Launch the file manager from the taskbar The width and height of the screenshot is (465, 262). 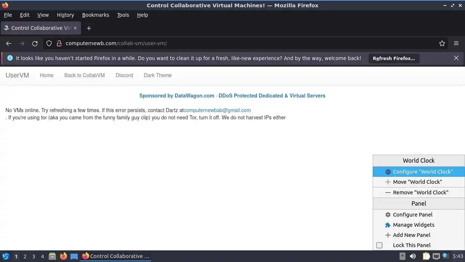click(52, 256)
